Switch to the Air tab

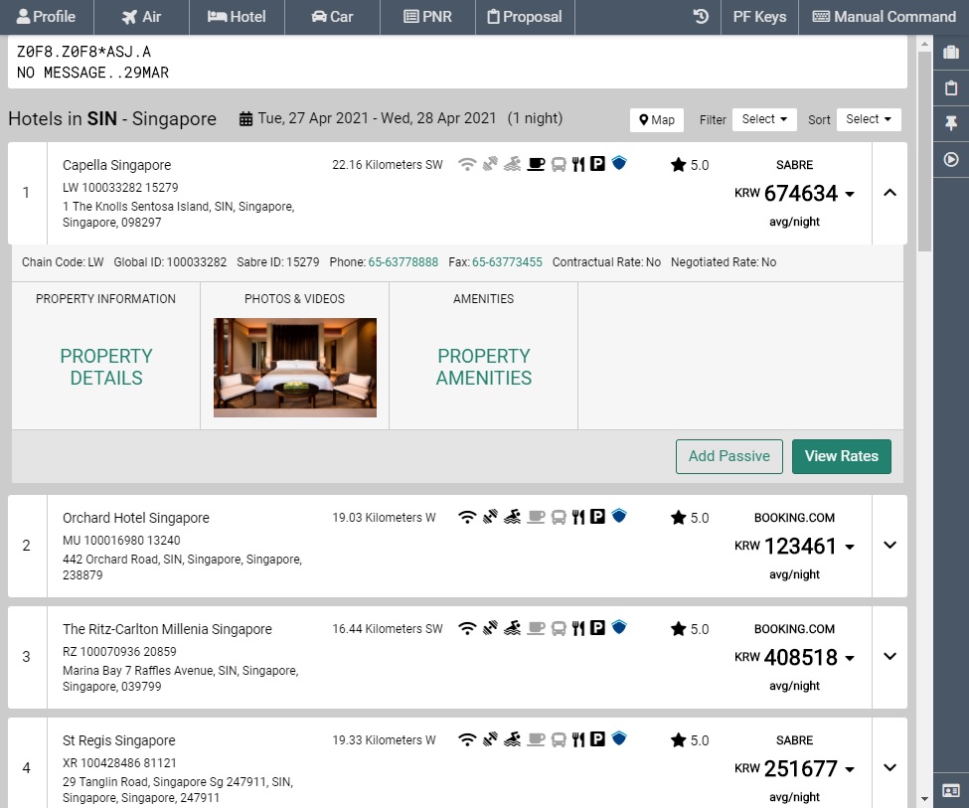point(141,17)
